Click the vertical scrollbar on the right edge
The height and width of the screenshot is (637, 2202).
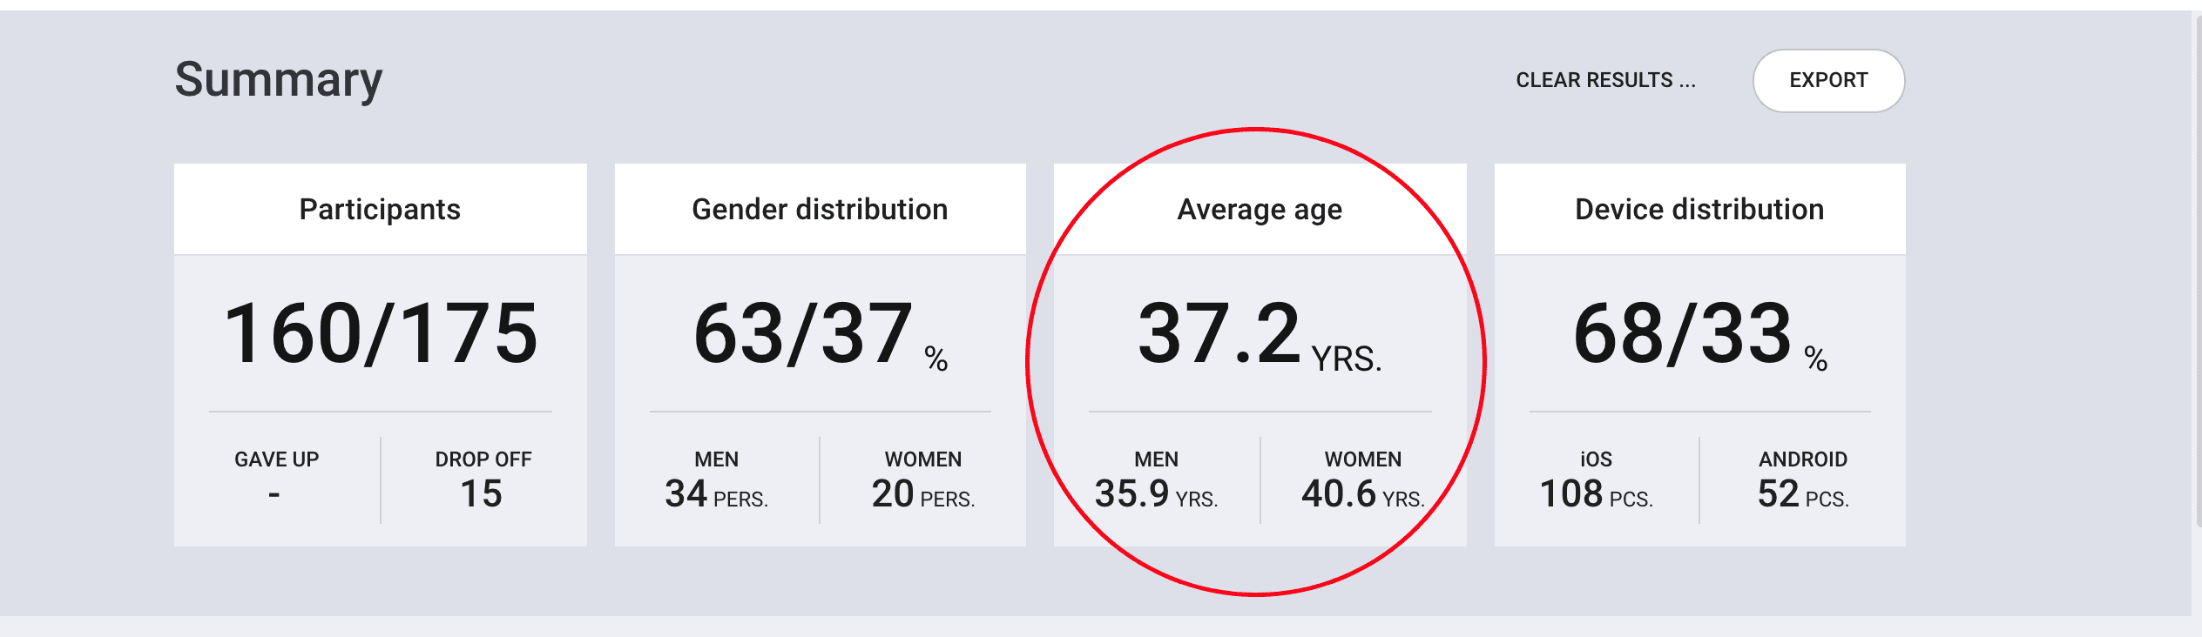2197,270
